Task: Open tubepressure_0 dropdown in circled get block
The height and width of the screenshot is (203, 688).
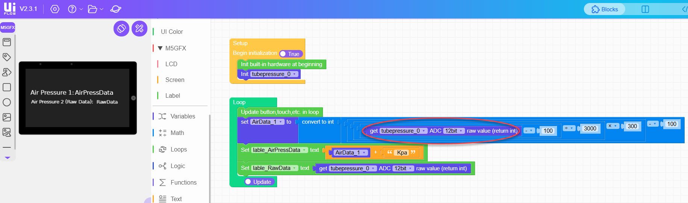Action: point(403,131)
